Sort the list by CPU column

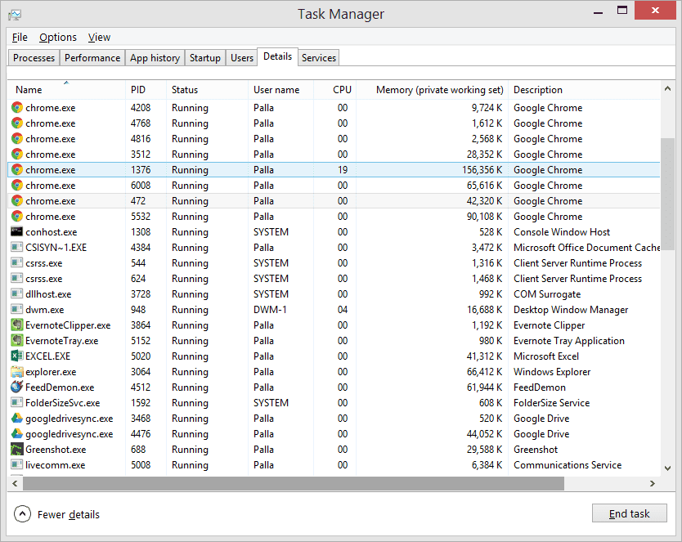tap(342, 90)
